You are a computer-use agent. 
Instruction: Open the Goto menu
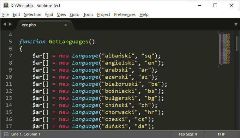click(75, 14)
